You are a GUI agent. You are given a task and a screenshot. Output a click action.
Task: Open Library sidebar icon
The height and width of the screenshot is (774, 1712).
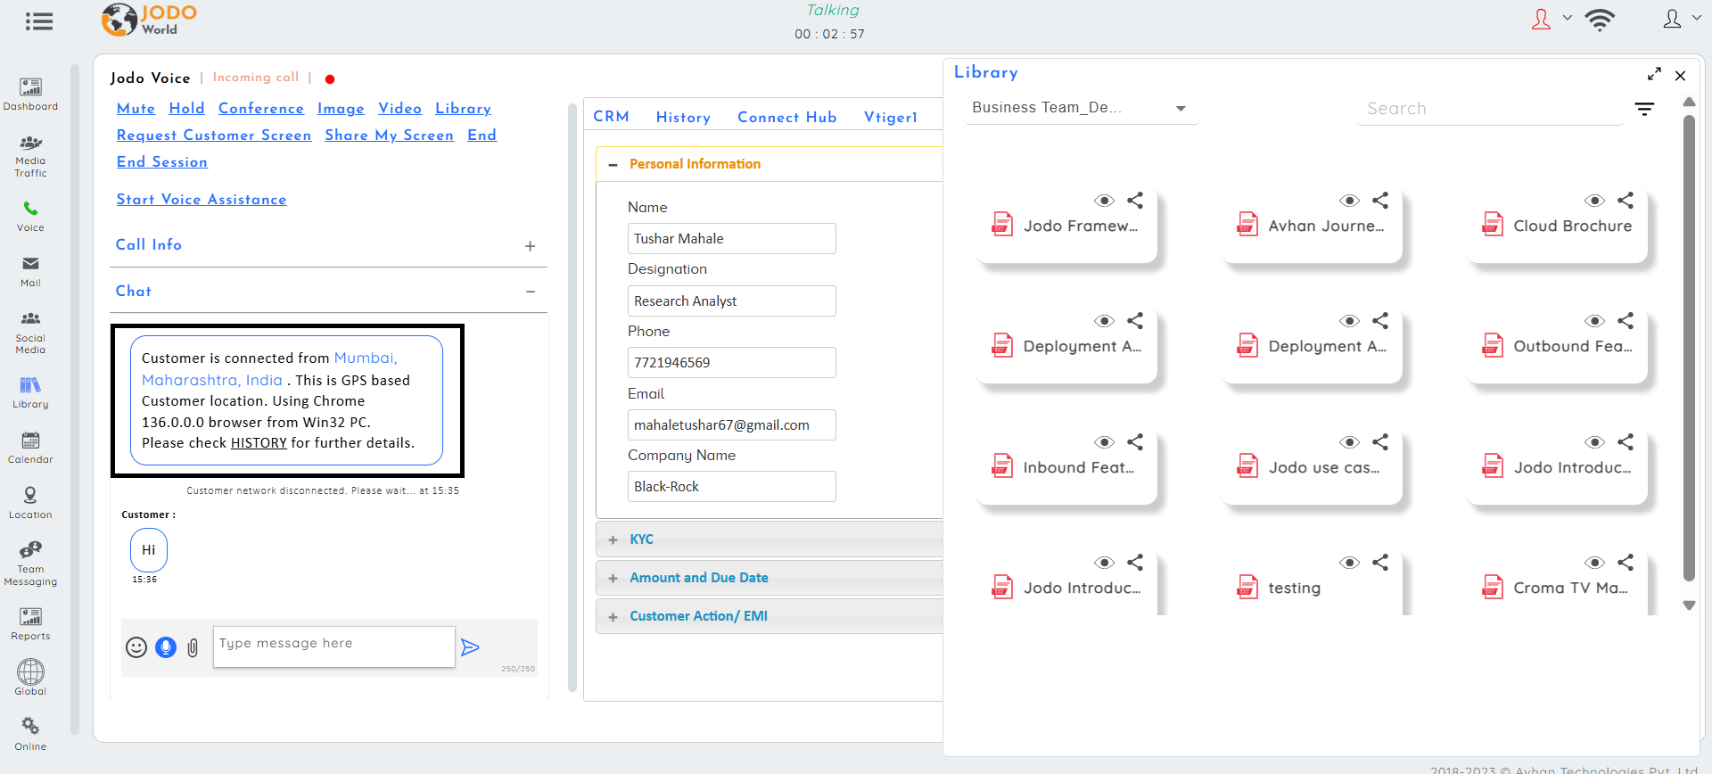click(30, 392)
